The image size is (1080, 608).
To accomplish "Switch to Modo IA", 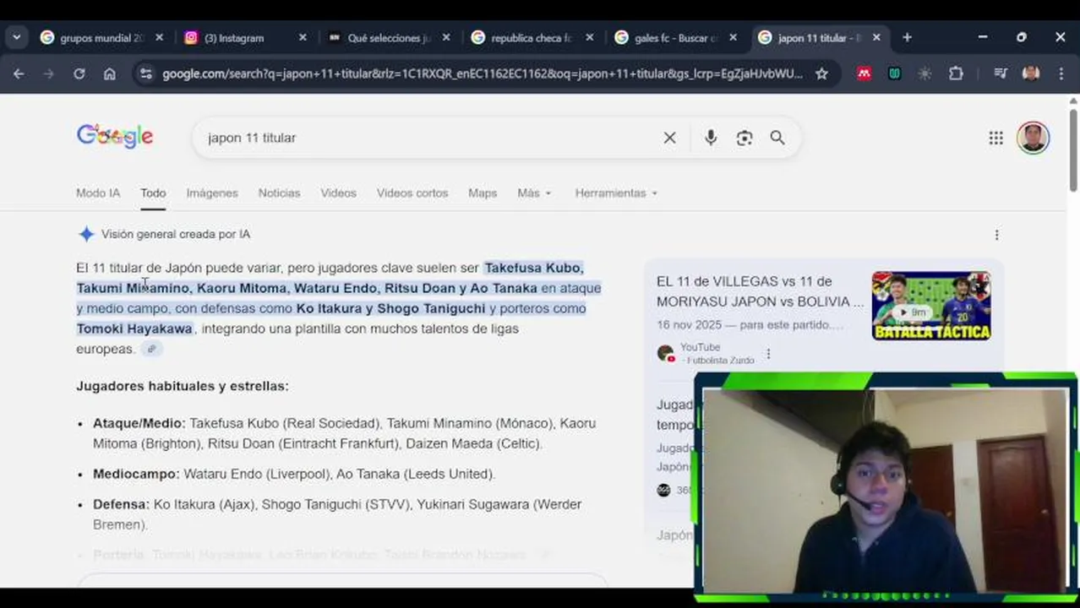I will pyautogui.click(x=98, y=193).
